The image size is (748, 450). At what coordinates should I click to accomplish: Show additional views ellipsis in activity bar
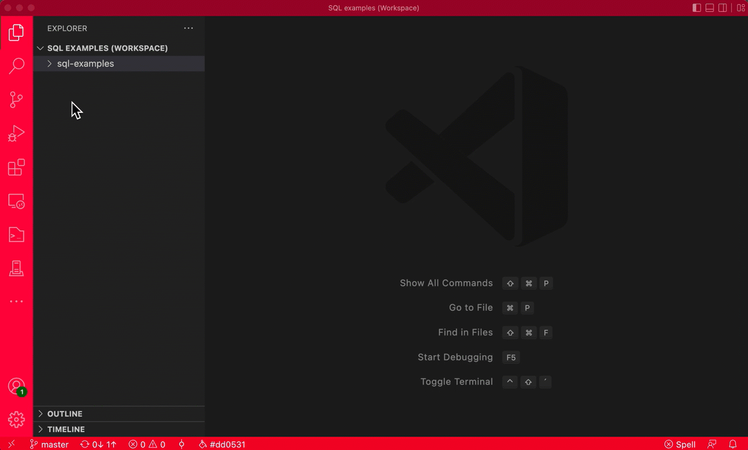point(16,302)
